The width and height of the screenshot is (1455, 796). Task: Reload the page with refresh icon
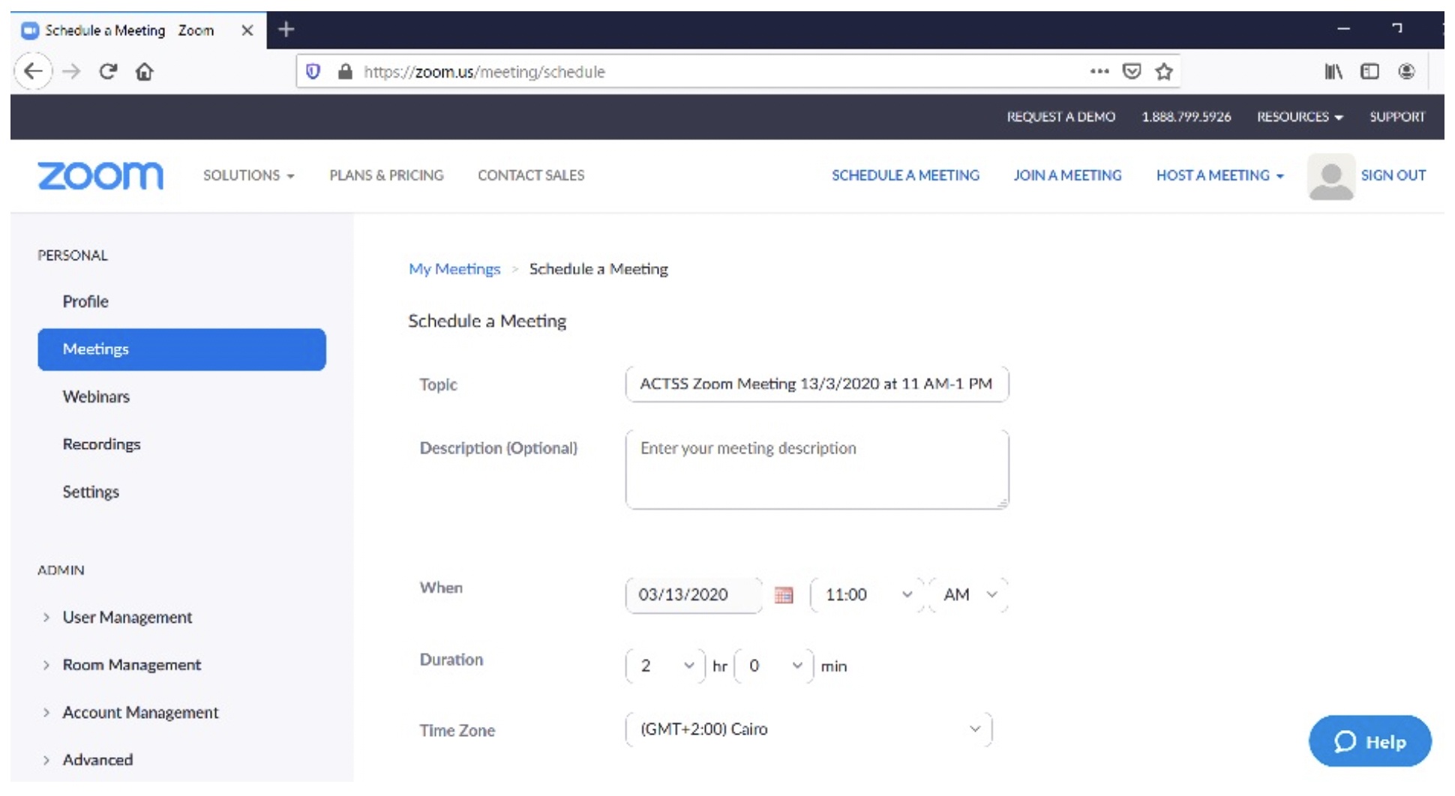coord(108,72)
